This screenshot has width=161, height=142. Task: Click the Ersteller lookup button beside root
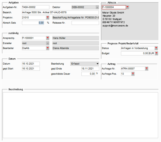48,43
